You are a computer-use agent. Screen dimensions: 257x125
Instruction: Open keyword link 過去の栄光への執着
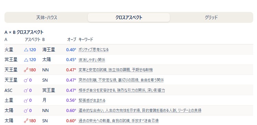pos(95,121)
